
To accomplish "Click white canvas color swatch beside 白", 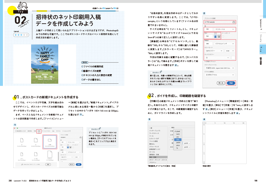I will point(233,58).
